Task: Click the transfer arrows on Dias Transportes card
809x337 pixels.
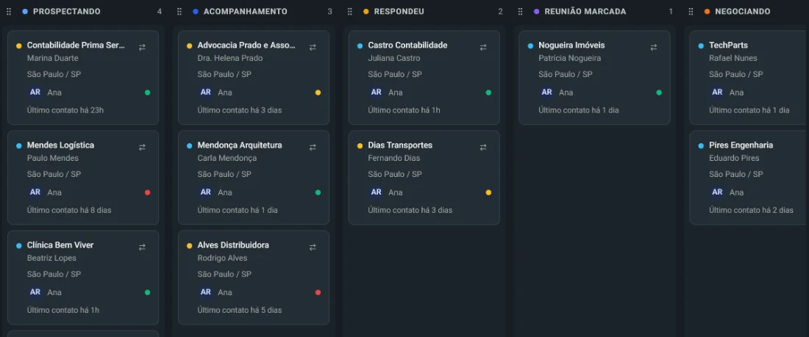Action: click(x=483, y=147)
